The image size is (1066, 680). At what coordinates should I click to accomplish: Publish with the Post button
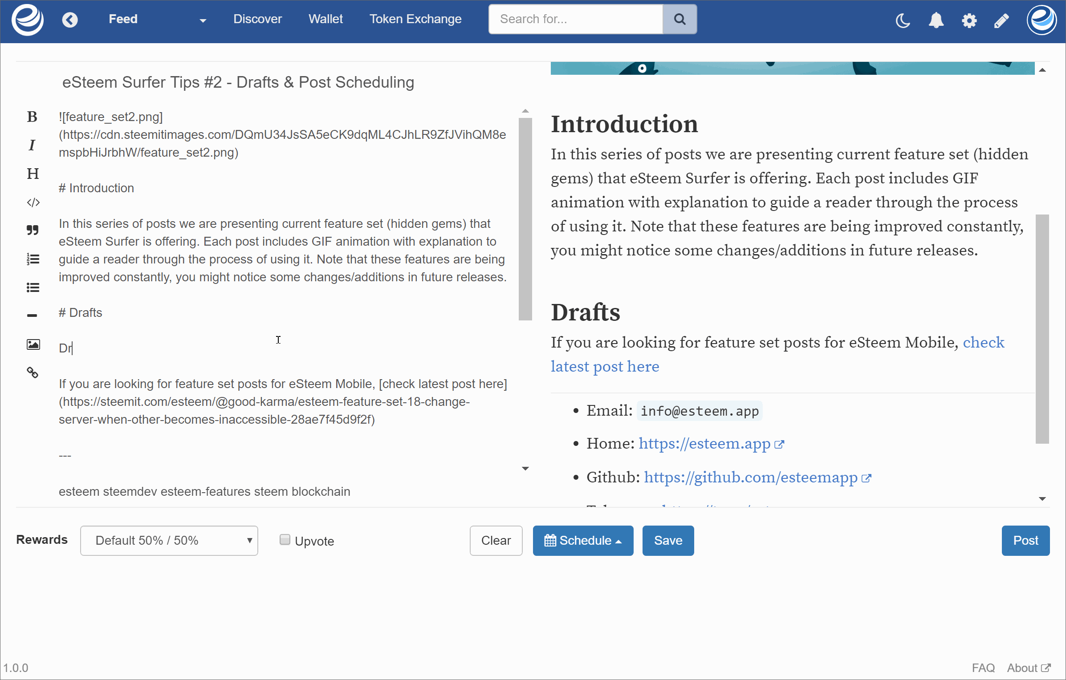point(1025,541)
